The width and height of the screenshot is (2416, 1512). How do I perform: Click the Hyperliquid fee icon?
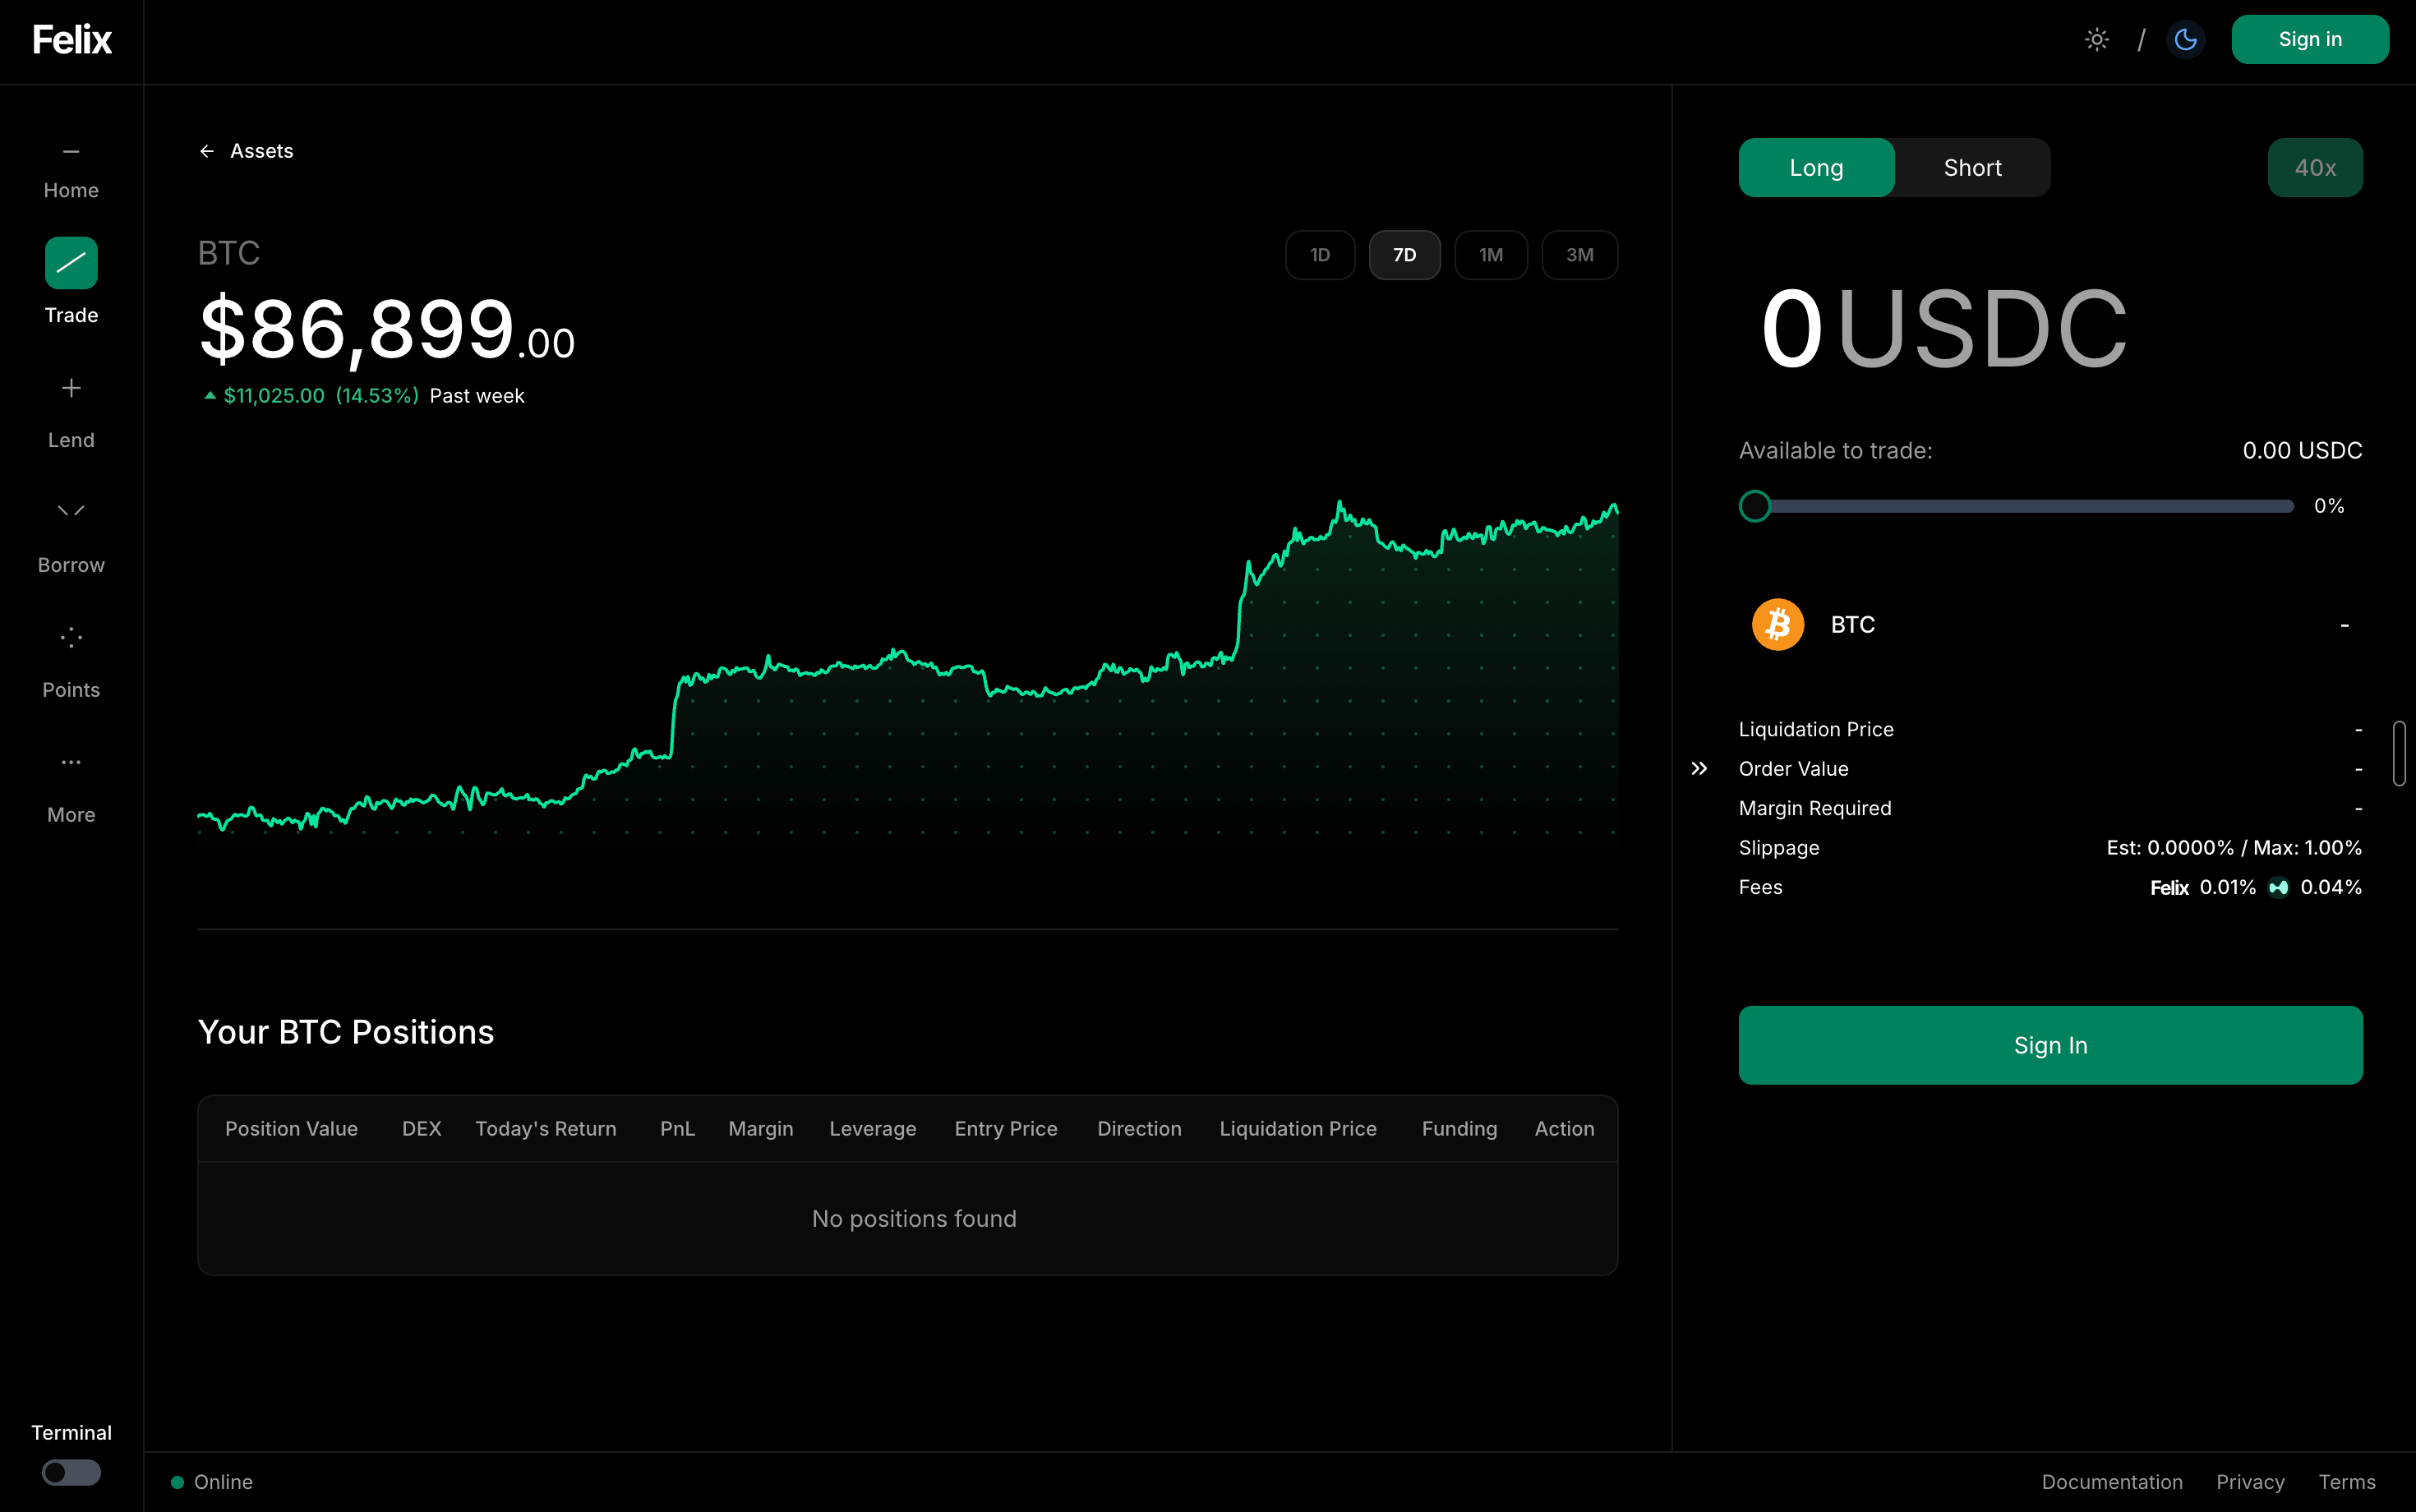coord(2278,888)
